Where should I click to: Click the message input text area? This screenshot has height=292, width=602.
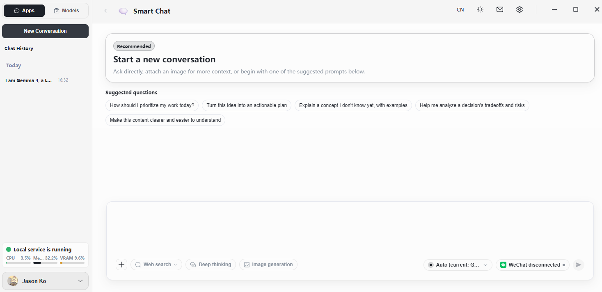point(350,230)
